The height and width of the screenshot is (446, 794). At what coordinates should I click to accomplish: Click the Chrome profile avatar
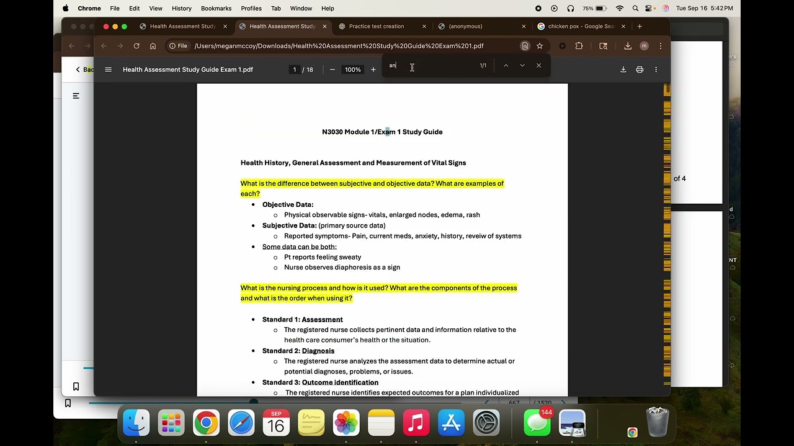(644, 46)
